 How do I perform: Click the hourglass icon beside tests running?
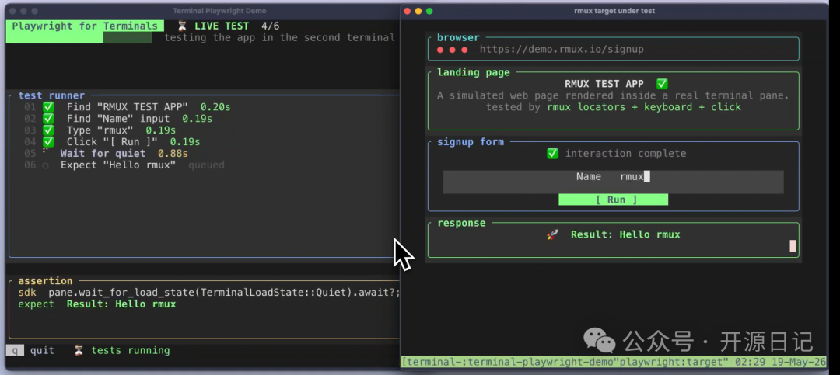(79, 350)
